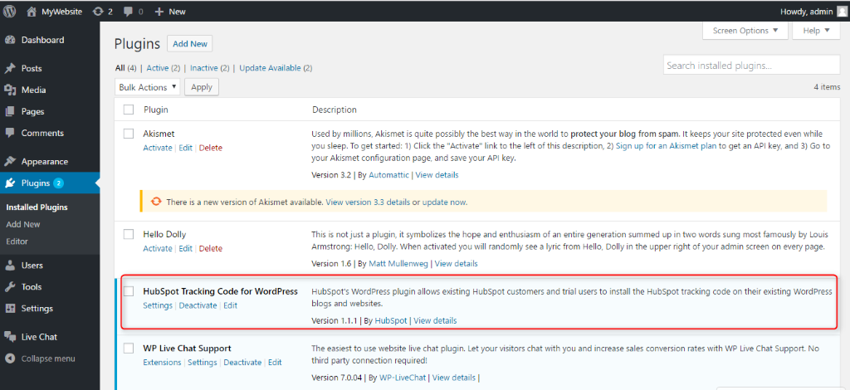Viewport: 850px width, 390px height.
Task: Click the Collapse menu arrow icon
Action: (10, 358)
